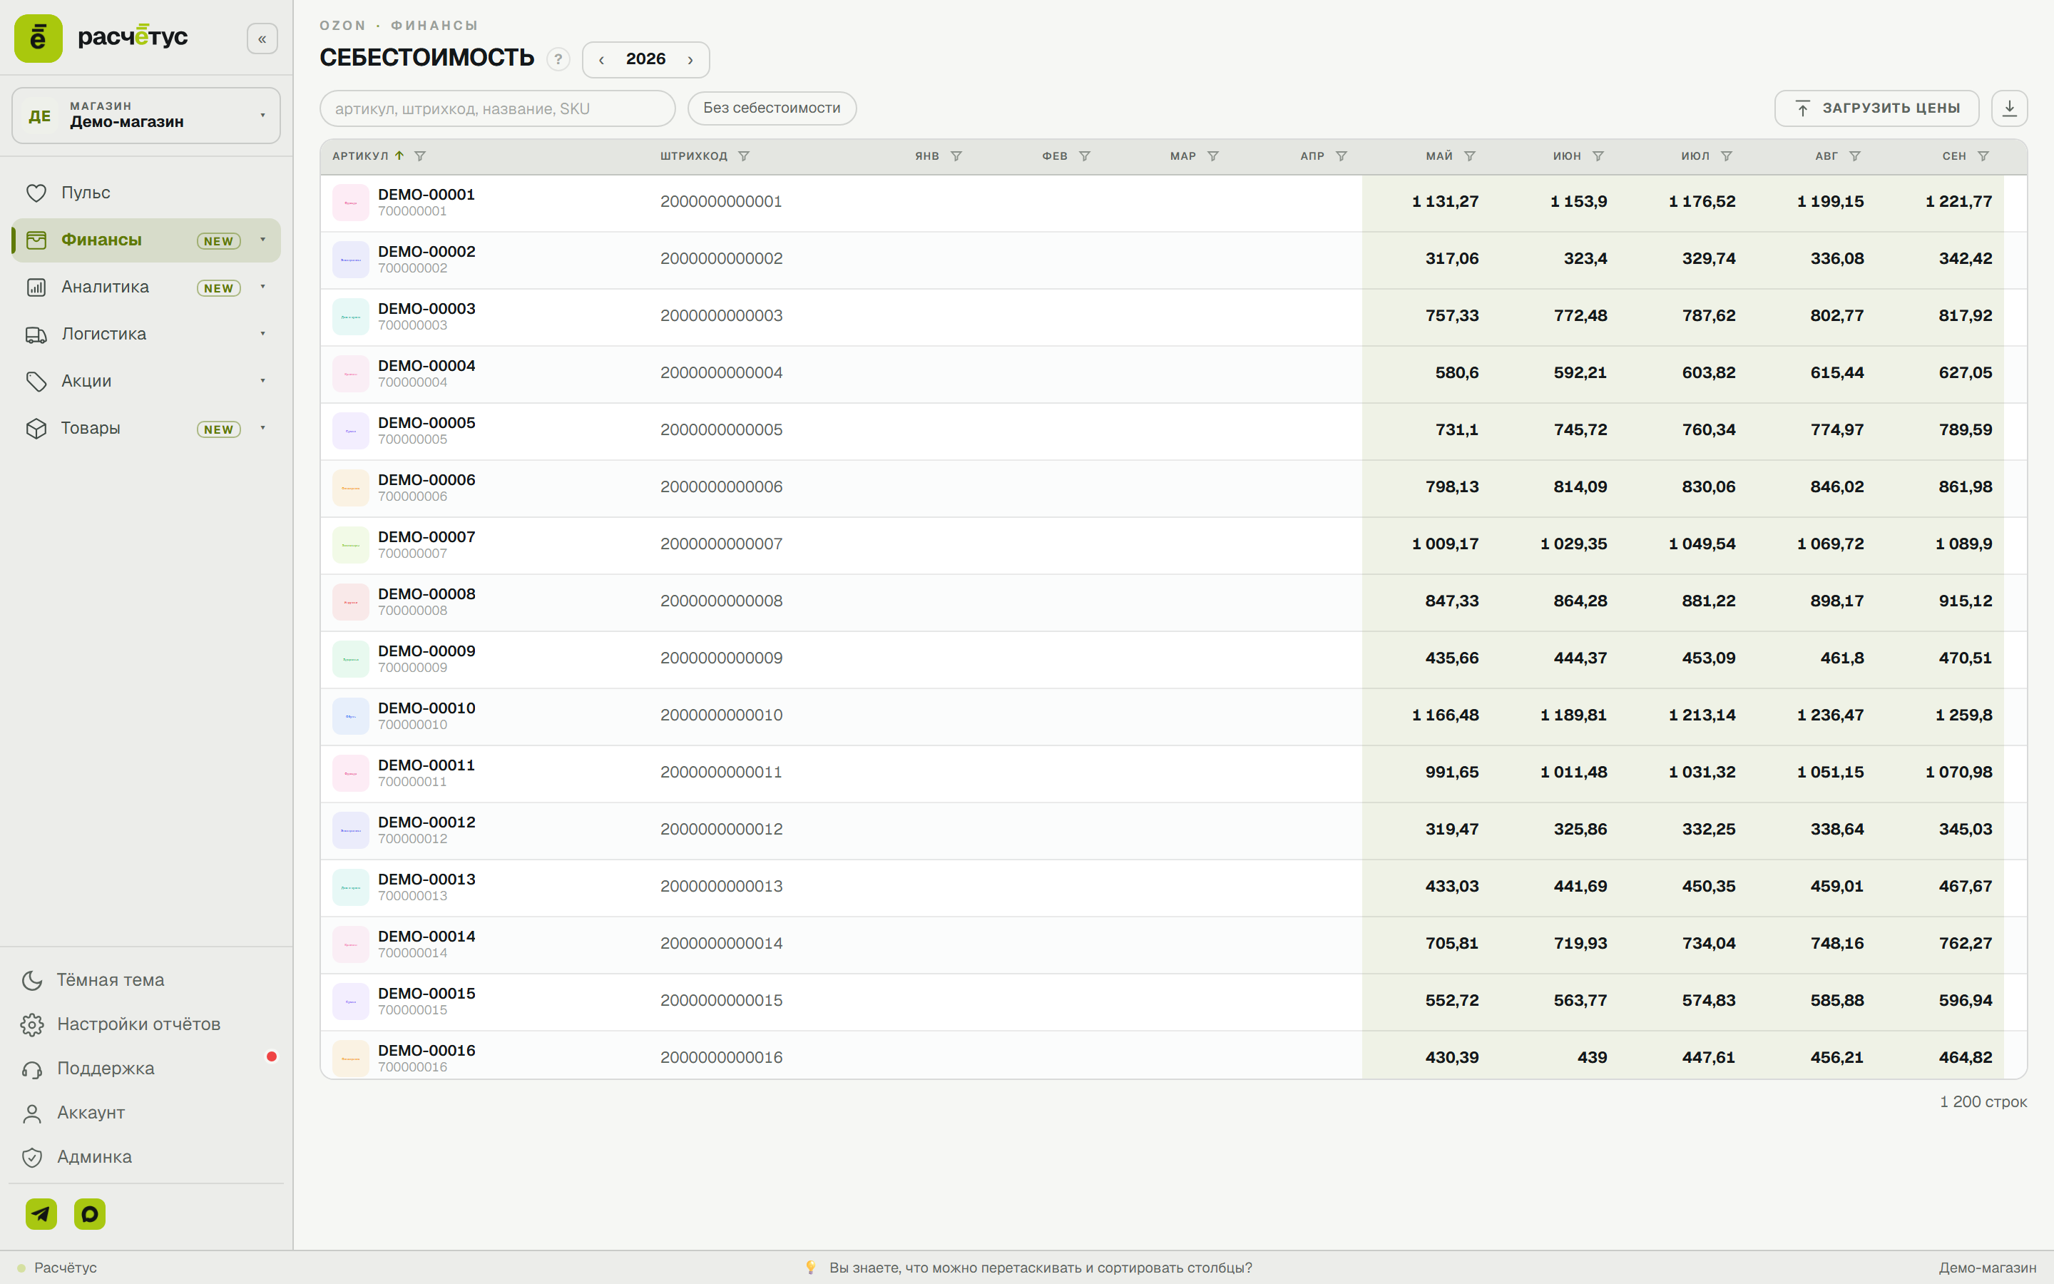Click the filter icon in АПР column
Image resolution: width=2054 pixels, height=1284 pixels.
pos(1342,156)
